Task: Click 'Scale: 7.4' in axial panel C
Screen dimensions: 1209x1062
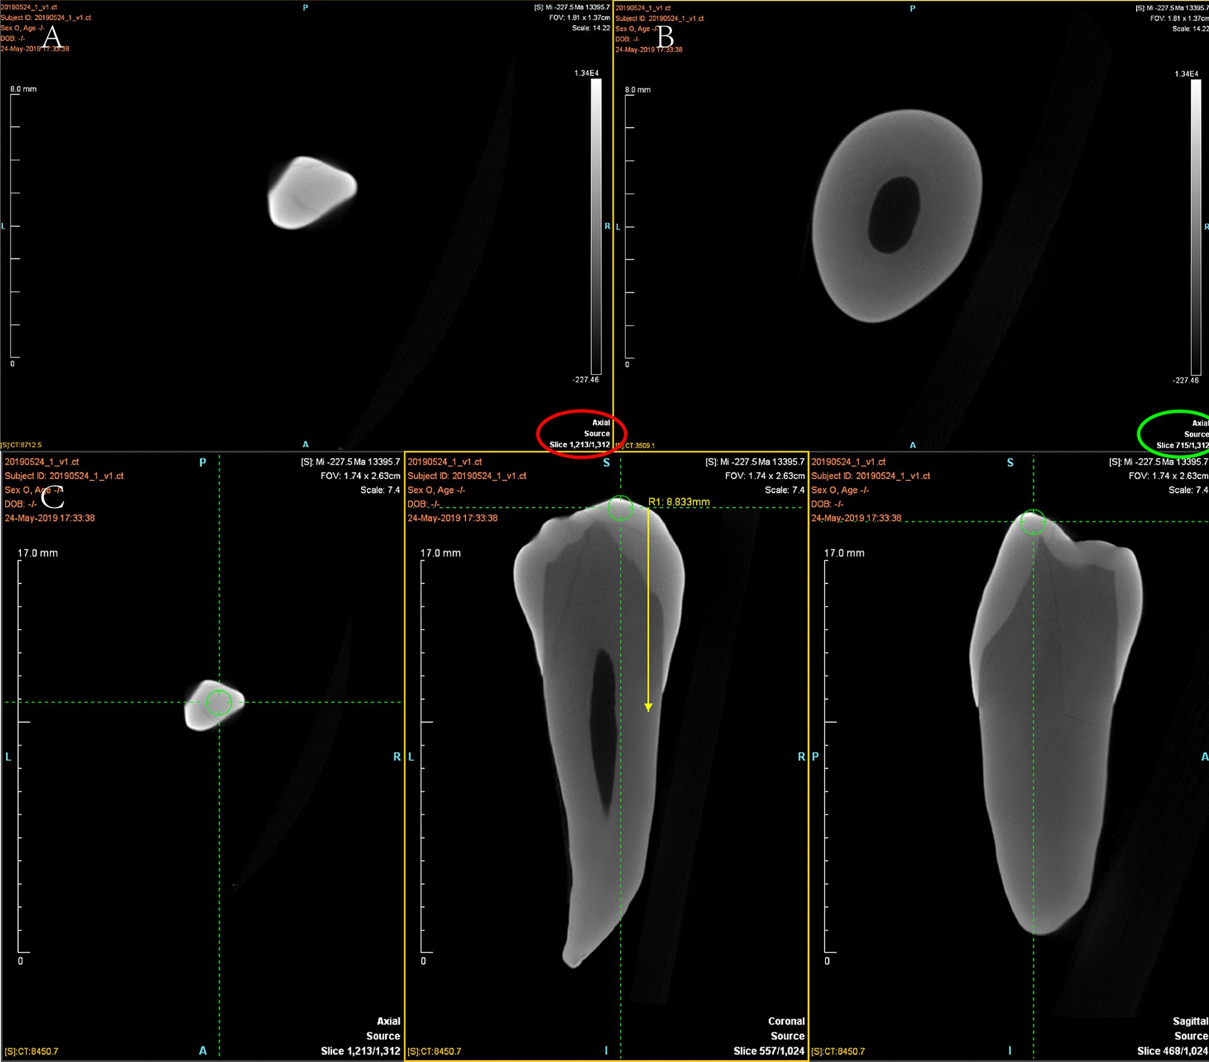Action: [380, 490]
